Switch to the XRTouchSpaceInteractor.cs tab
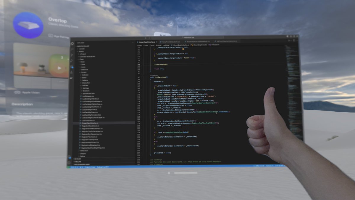Image resolution: width=355 pixels, height=200 pixels. pos(226,41)
